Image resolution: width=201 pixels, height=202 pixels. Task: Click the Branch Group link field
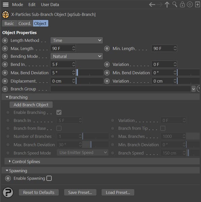pyautogui.click(x=120, y=89)
